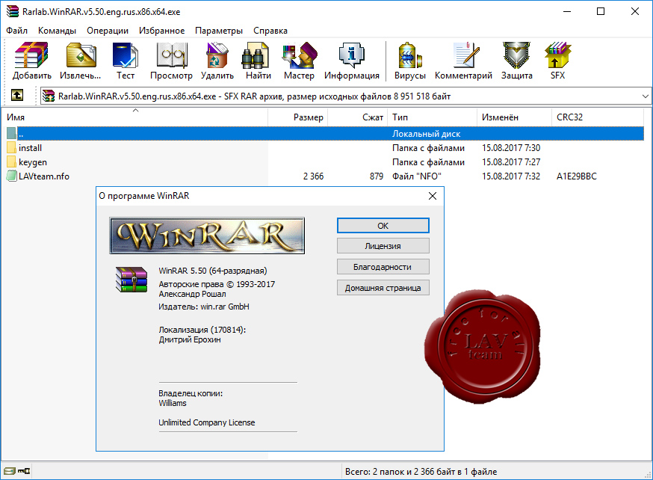Go up one level arrow button
Image resolution: width=653 pixels, height=480 pixels.
pyautogui.click(x=17, y=96)
